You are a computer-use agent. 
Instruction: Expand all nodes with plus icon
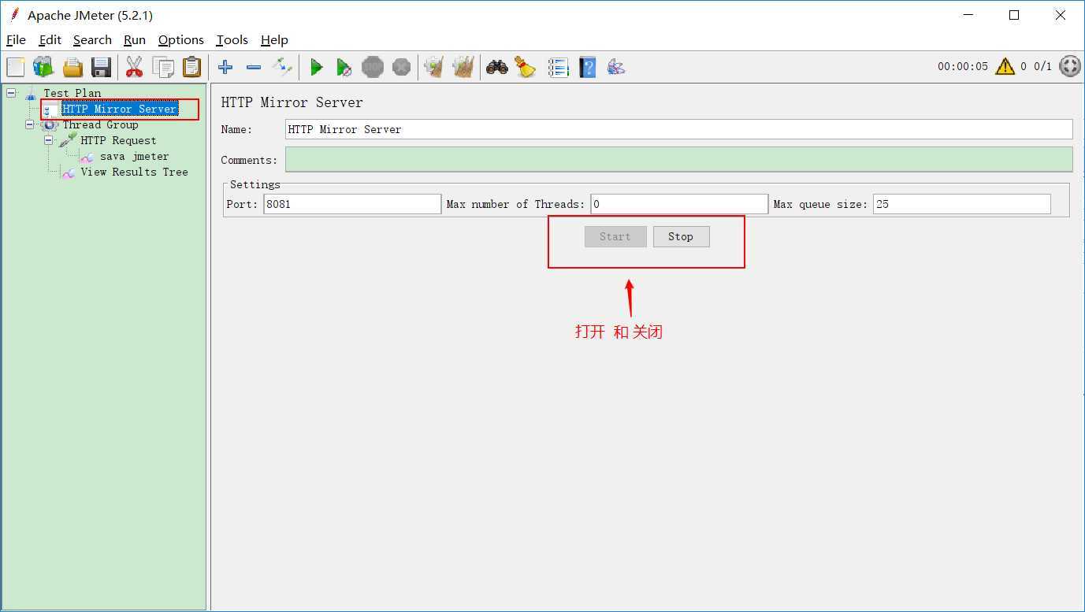[x=225, y=67]
